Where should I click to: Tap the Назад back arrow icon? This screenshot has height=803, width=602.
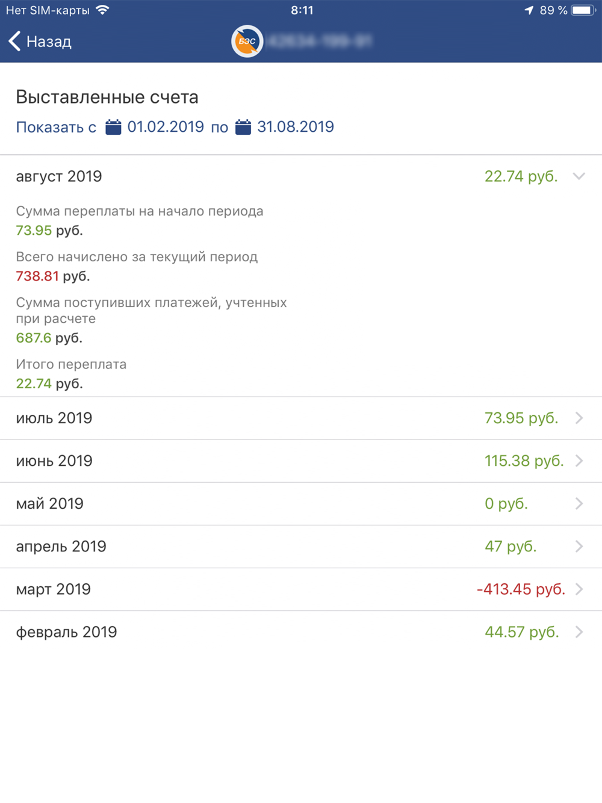tap(14, 41)
